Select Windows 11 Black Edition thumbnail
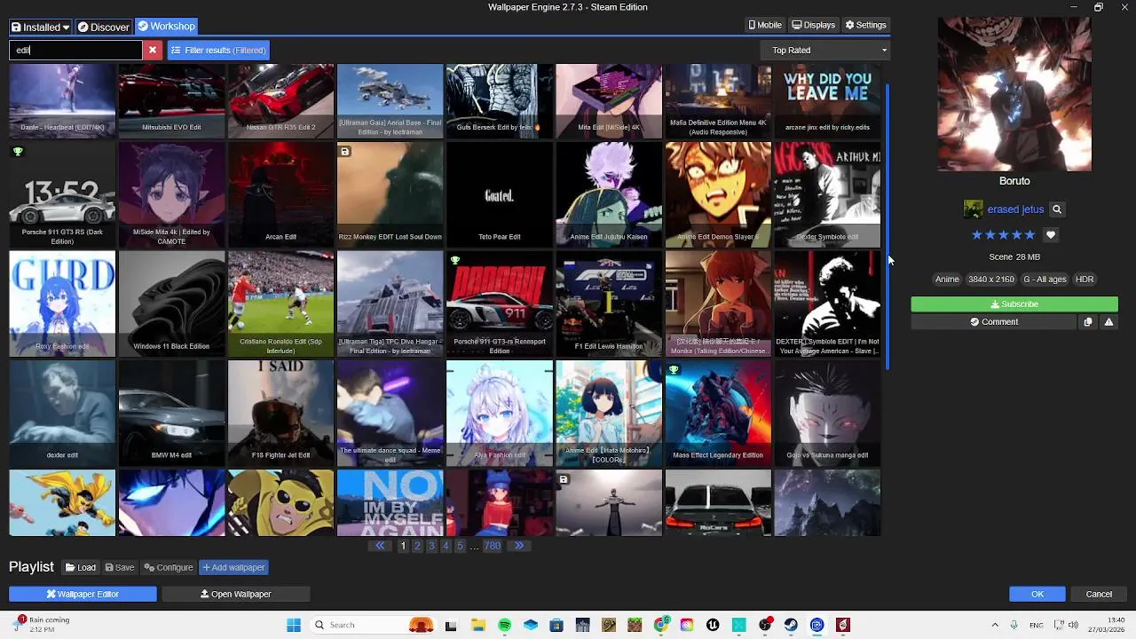 point(171,304)
